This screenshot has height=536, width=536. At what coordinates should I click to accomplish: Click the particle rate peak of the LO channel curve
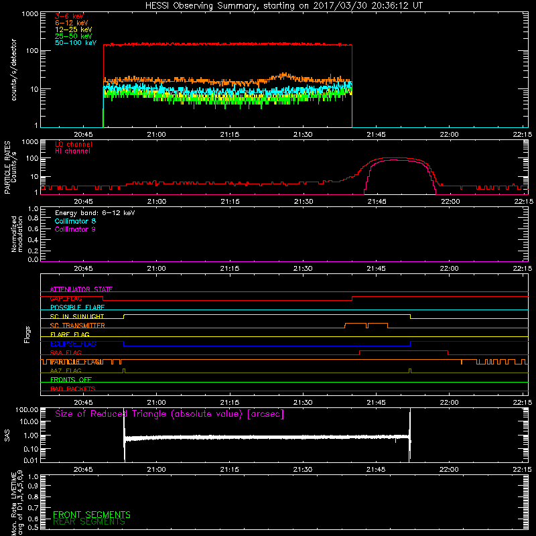(393, 158)
